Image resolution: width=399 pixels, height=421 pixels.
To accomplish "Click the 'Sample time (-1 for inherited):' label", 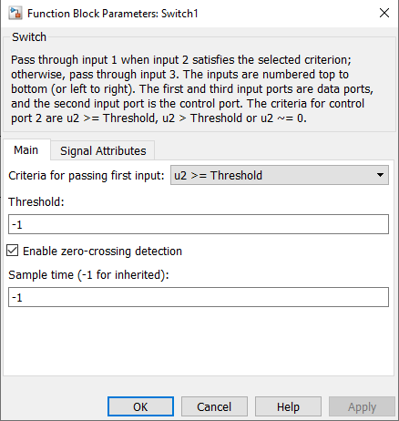I will (x=88, y=275).
